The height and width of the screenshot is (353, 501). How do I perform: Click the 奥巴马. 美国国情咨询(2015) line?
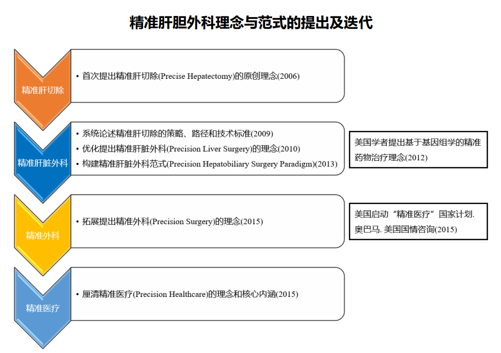pos(405,229)
